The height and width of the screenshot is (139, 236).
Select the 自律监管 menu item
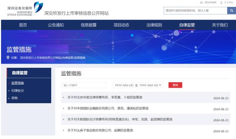187,25
